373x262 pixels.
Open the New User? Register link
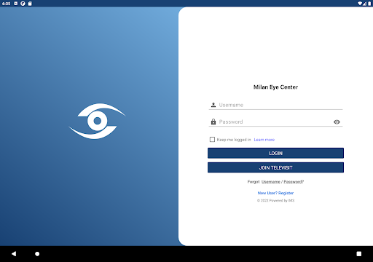pyautogui.click(x=275, y=193)
